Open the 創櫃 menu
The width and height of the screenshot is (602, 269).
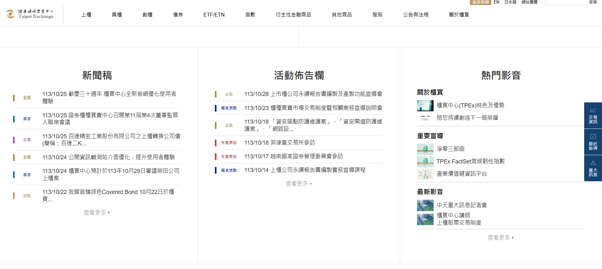coord(147,15)
